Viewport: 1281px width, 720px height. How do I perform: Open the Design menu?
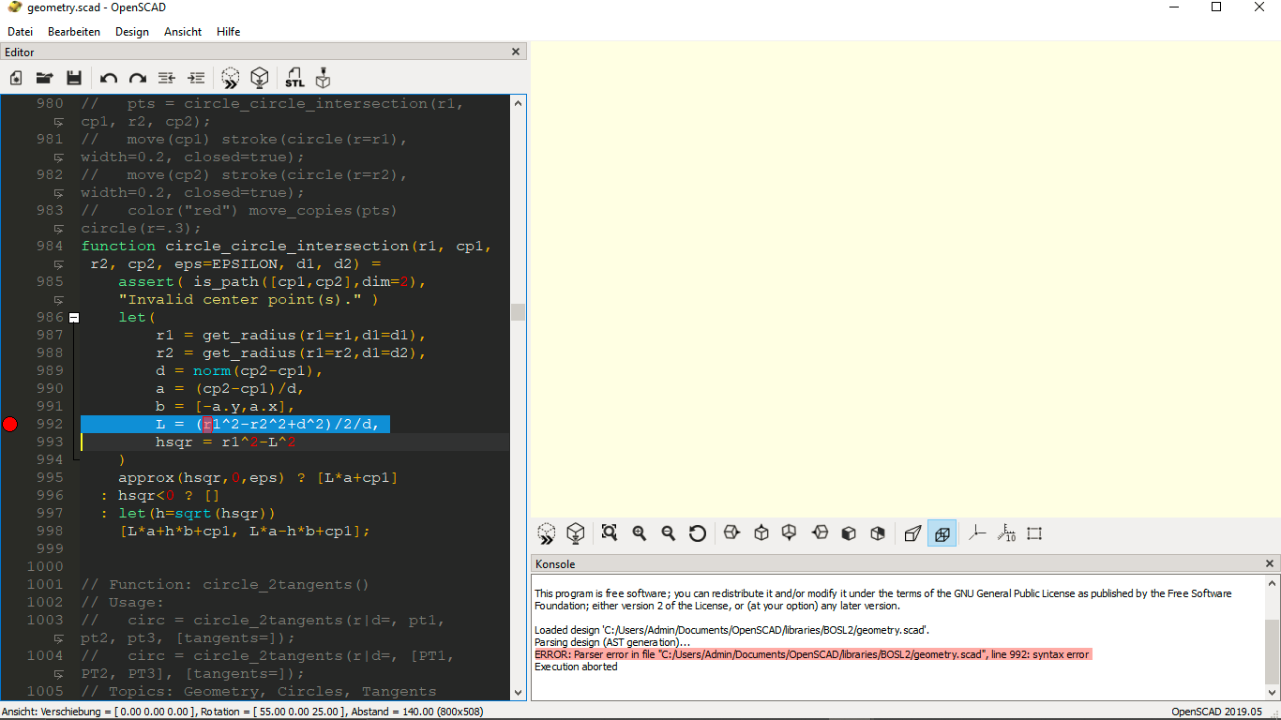click(x=131, y=31)
